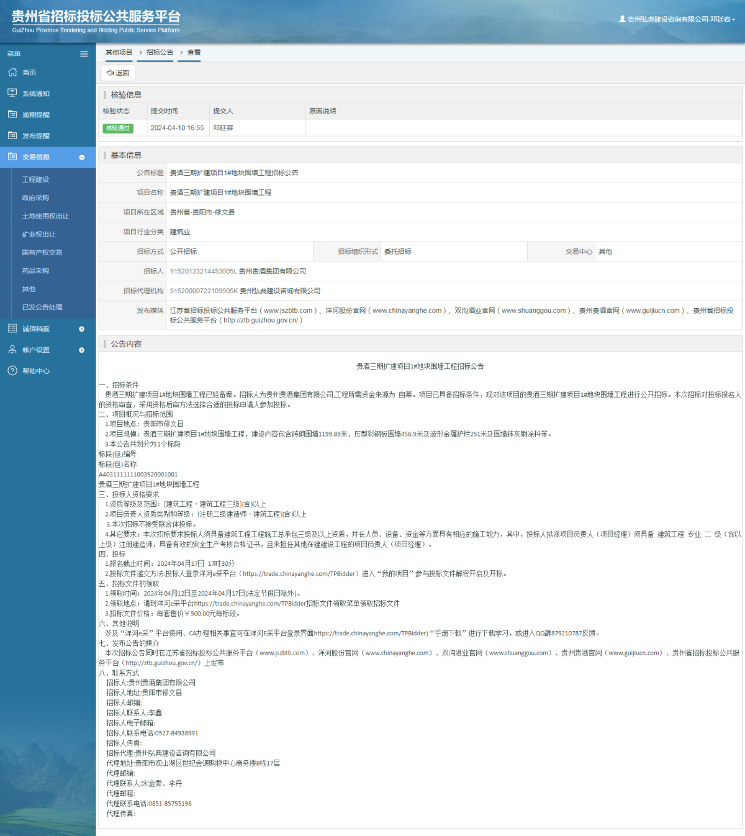Click 其他项目 in the breadcrumb
Viewport: 745px width, 836px height.
click(x=119, y=53)
